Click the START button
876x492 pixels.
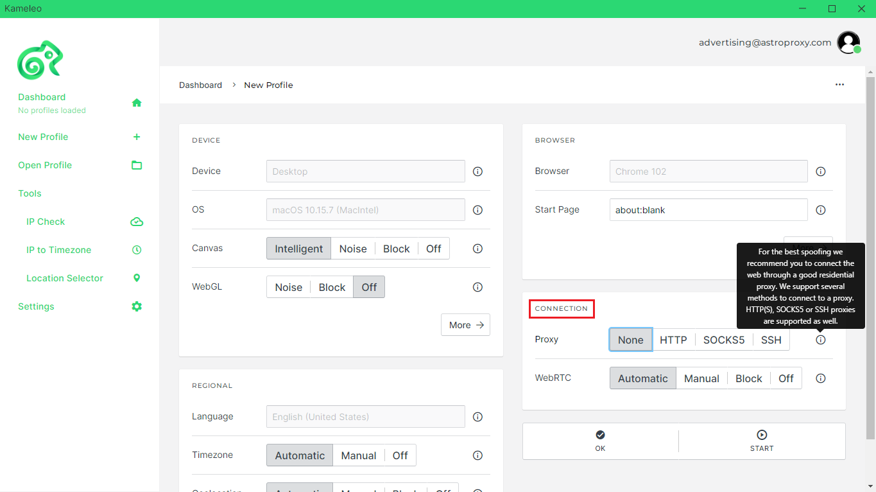tap(762, 441)
